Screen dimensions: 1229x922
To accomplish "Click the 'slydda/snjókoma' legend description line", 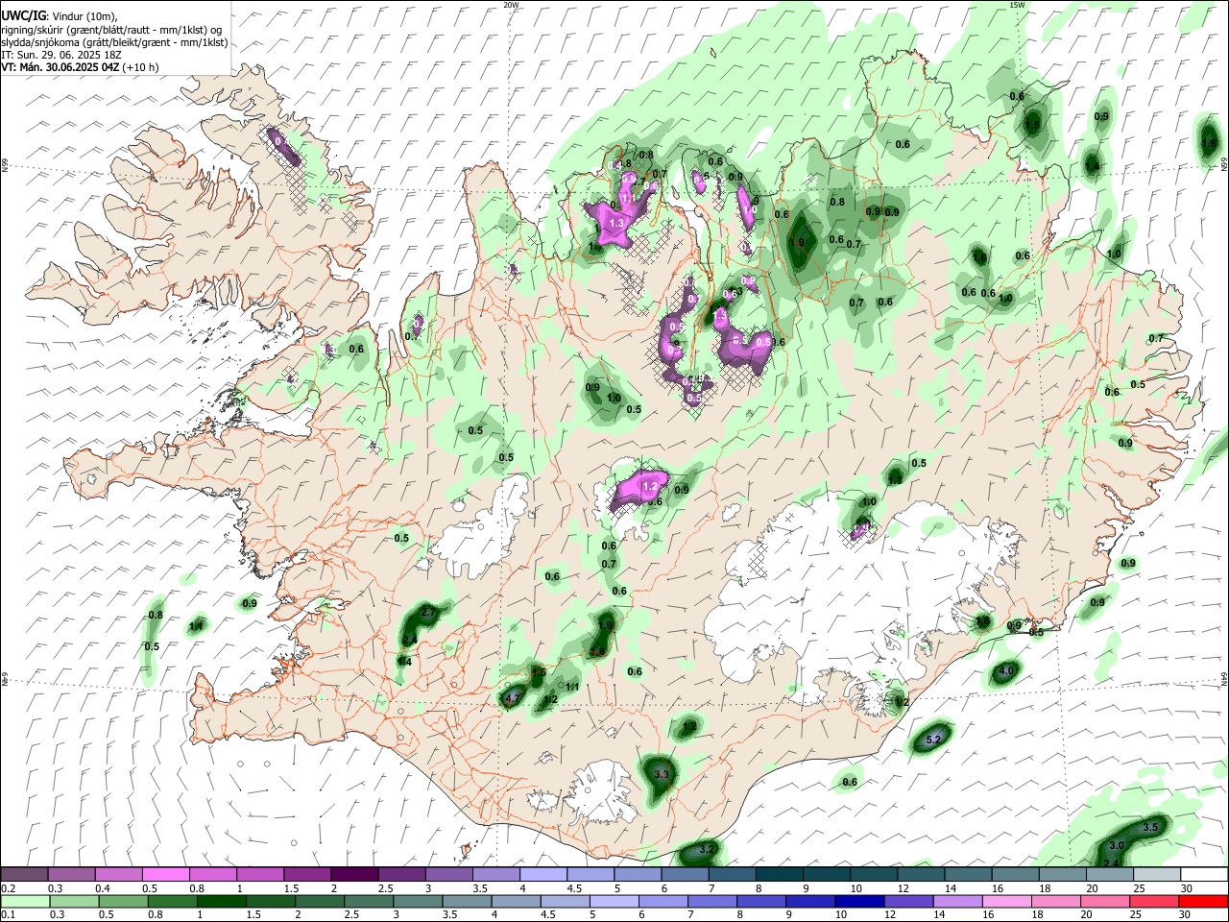I will (114, 42).
